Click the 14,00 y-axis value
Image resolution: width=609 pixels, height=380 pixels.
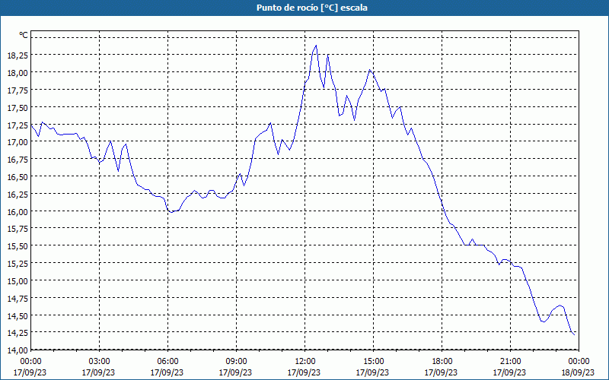[18, 350]
